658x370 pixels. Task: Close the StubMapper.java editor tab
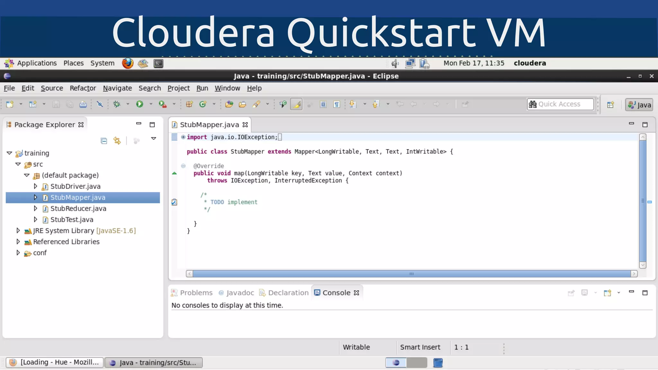(245, 125)
